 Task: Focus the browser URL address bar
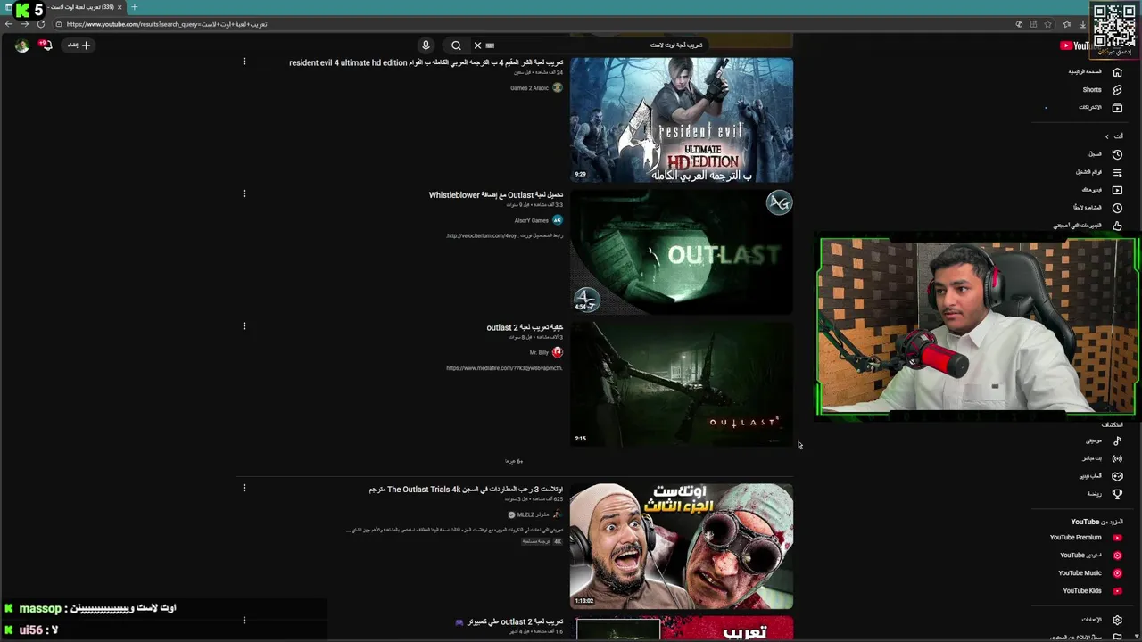coord(535,24)
